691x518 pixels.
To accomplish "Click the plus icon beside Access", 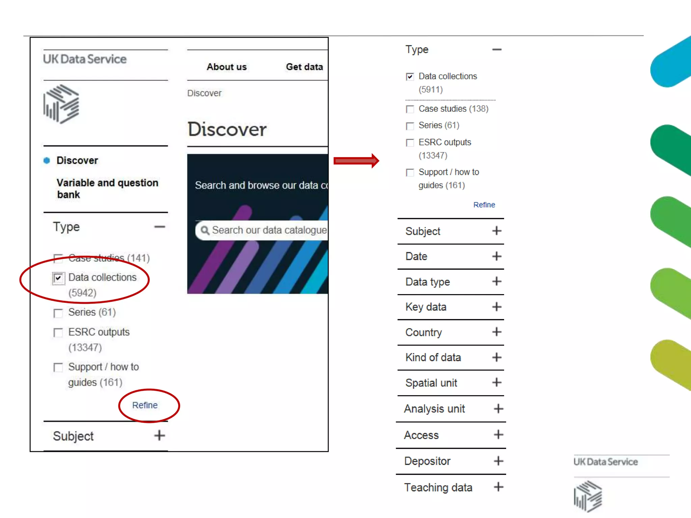I will point(498,435).
